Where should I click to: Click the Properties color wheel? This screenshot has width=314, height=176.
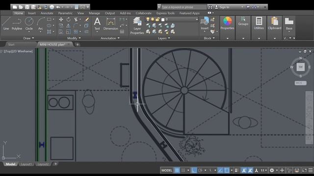tap(227, 21)
